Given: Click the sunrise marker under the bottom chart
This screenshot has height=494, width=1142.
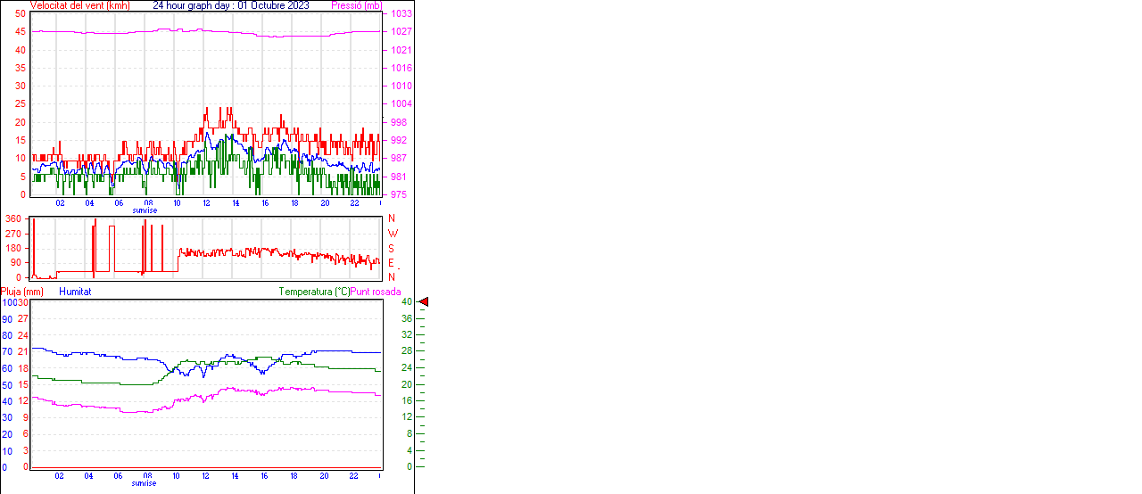Looking at the screenshot, I should tap(145, 483).
